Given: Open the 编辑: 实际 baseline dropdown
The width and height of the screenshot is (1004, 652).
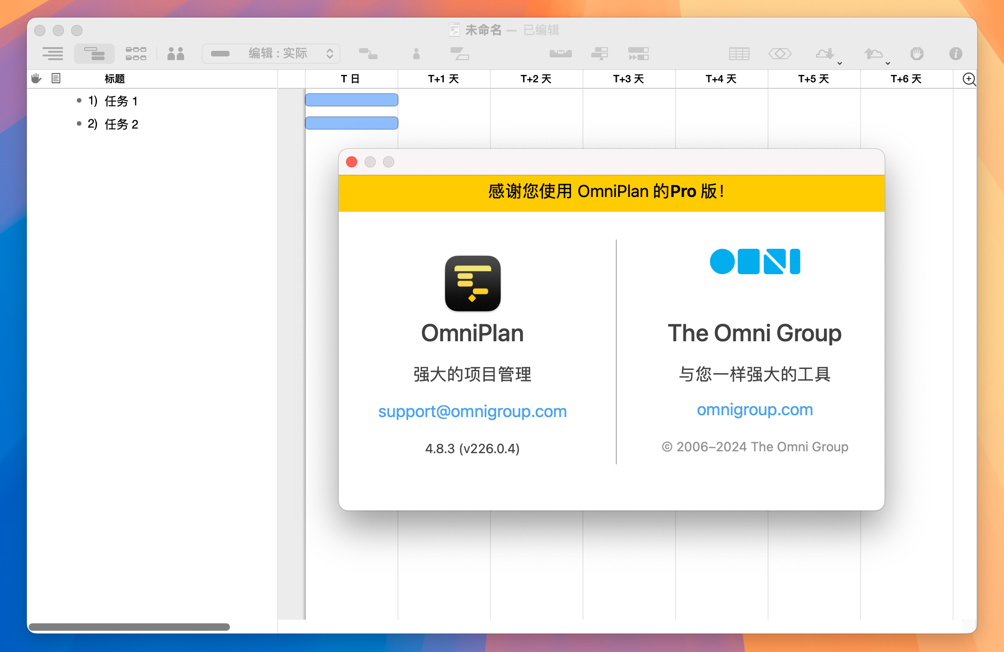Looking at the screenshot, I should click(x=271, y=54).
